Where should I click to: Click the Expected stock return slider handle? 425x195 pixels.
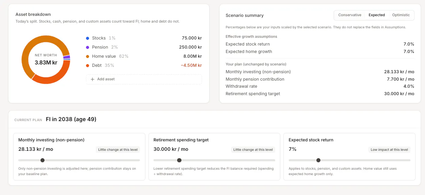click(x=318, y=160)
